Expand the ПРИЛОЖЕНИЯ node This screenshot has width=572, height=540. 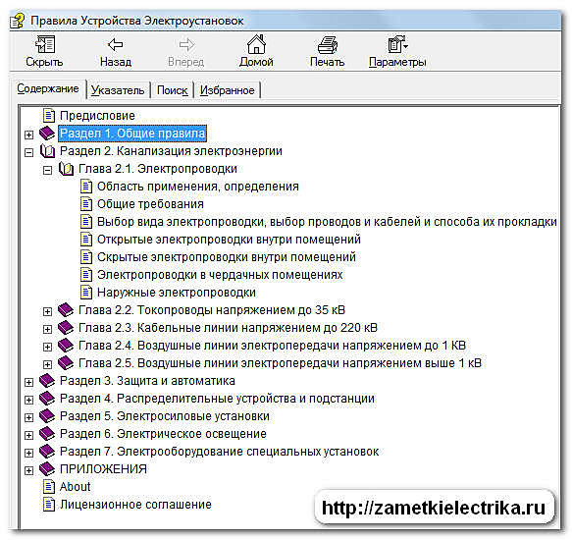(x=28, y=470)
